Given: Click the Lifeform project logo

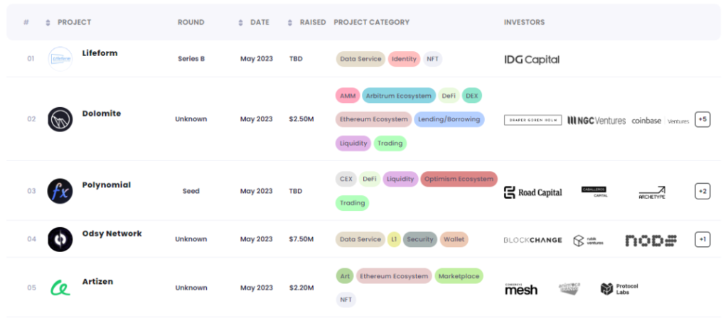Looking at the screenshot, I should point(60,60).
